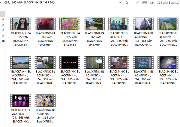Open the address bar history dropdown chevron
The height and width of the screenshot is (127, 180).
point(120,3)
